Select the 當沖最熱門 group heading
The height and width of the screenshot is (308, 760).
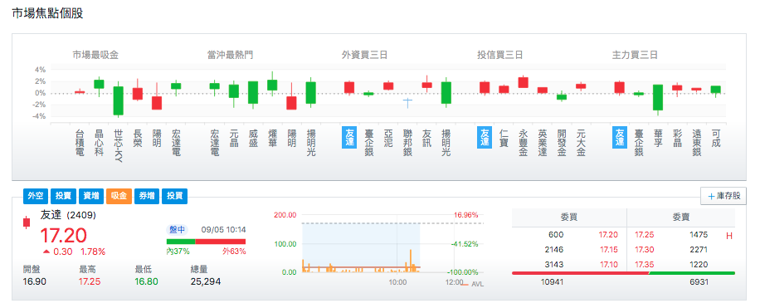pos(231,56)
